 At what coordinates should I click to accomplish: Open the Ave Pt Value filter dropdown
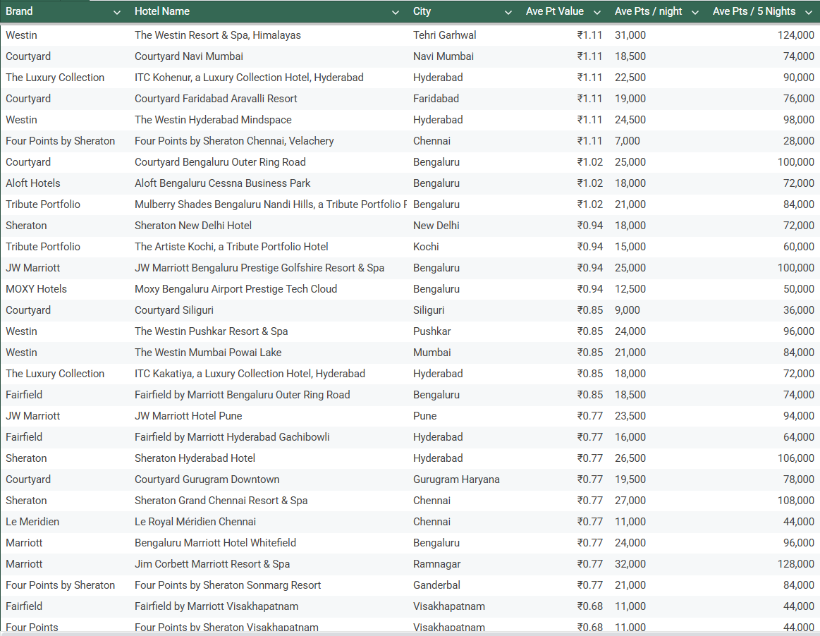597,12
